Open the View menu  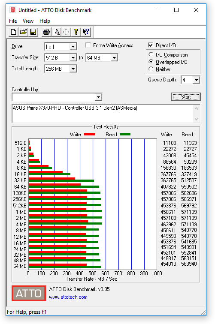(x=28, y=21)
